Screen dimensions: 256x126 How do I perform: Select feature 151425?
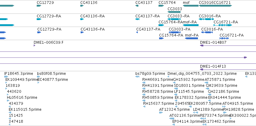[10, 119]
